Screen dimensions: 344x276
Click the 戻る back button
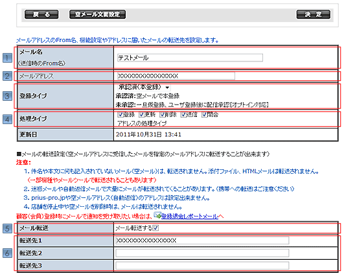[41, 14]
